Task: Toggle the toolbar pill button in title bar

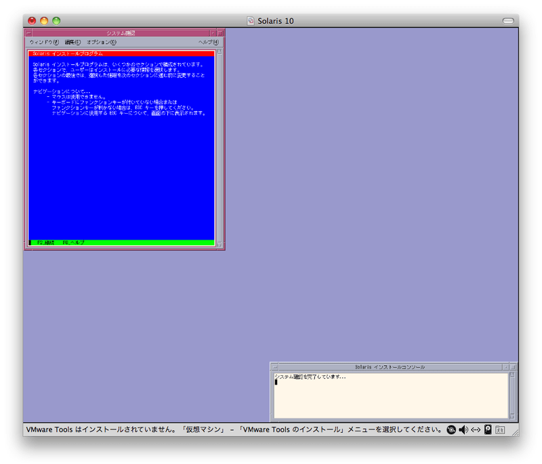Action: 507,21
